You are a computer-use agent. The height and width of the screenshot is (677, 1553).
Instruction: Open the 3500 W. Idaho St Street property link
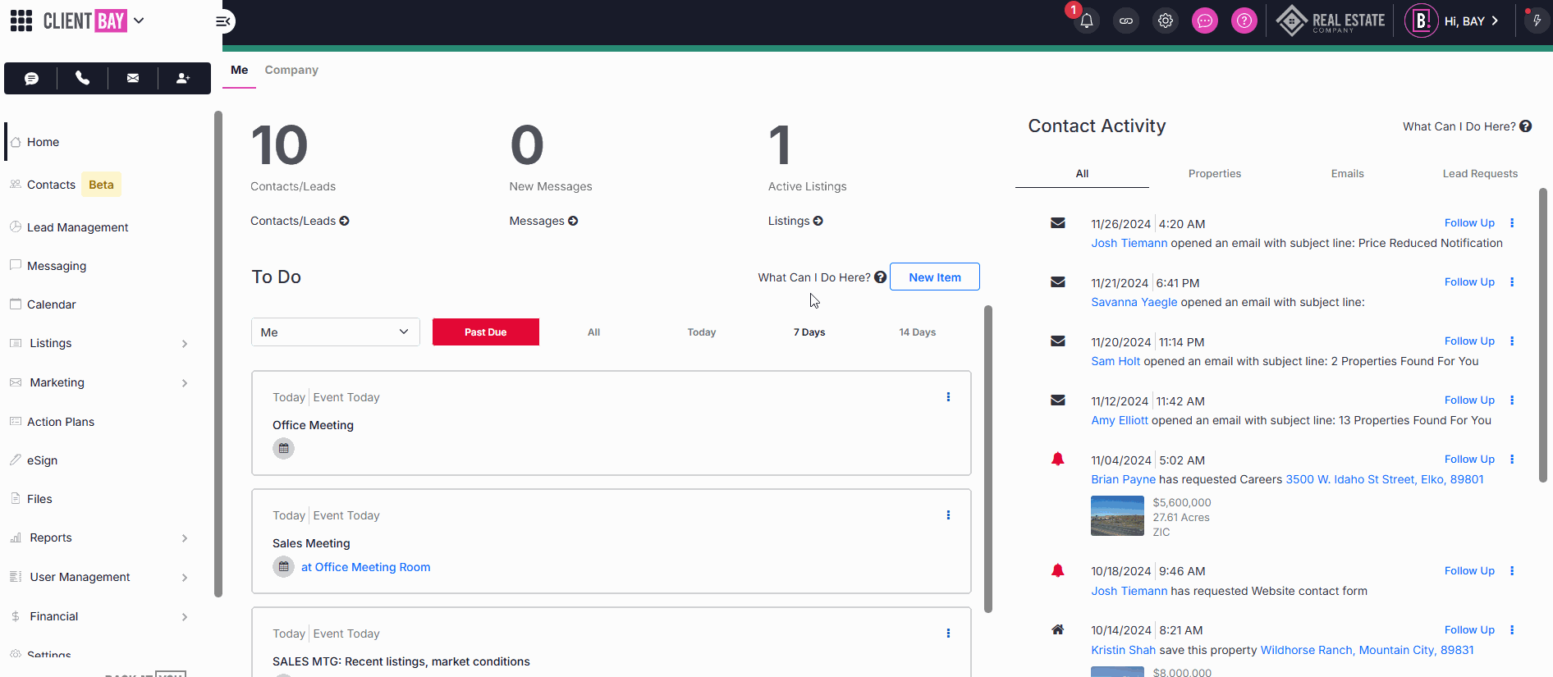tap(1385, 479)
